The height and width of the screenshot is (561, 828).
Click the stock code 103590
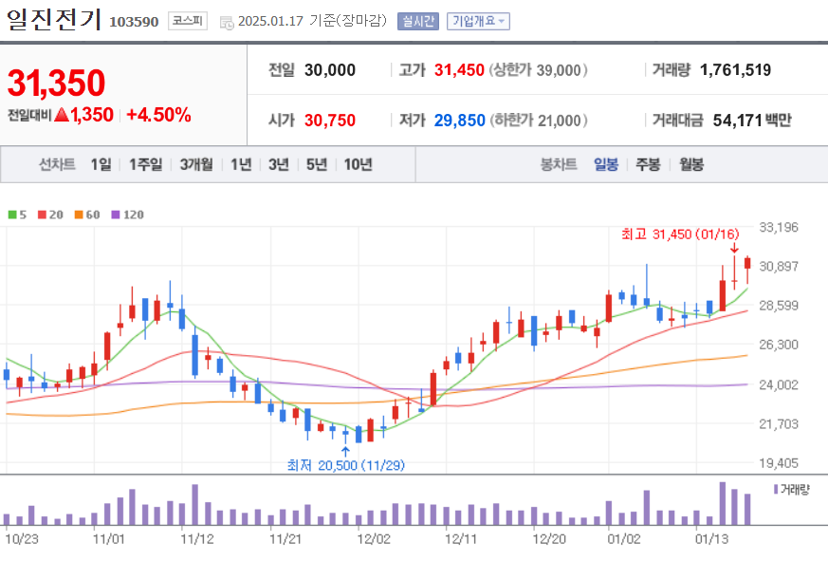(134, 22)
